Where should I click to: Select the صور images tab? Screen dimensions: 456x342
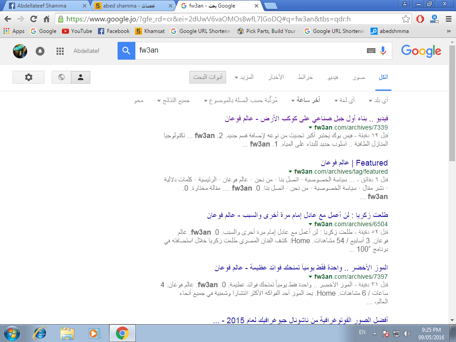pyautogui.click(x=358, y=77)
